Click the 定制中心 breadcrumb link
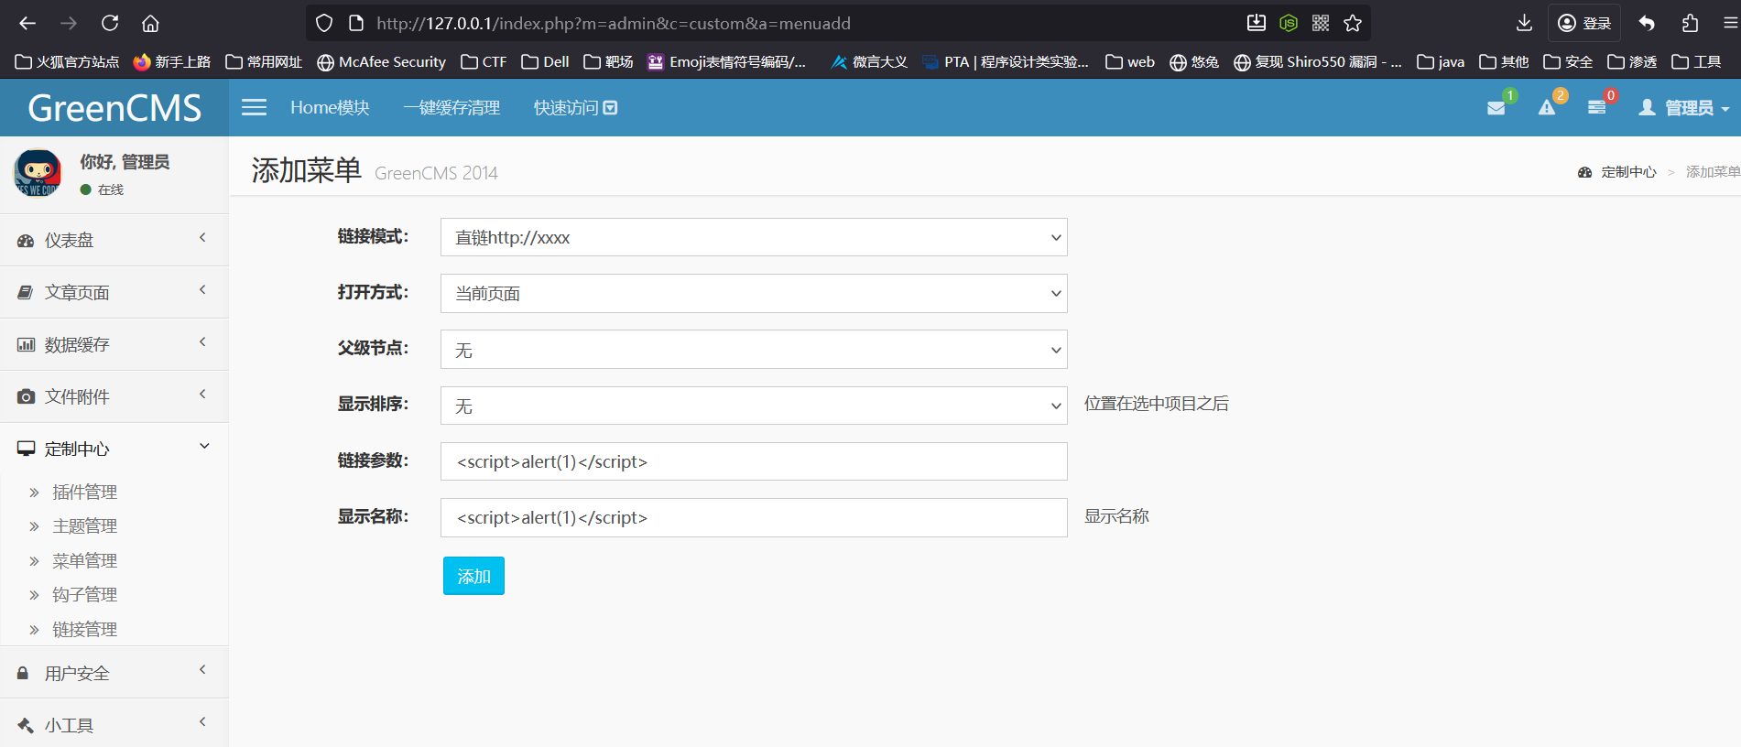 1627,172
